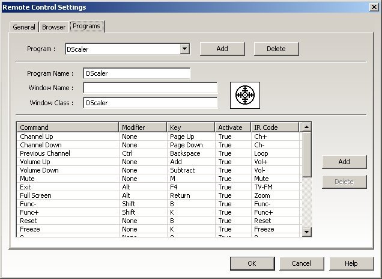The height and width of the screenshot is (279, 382).
Task: Select the Channel Down row
Action: 159,145
